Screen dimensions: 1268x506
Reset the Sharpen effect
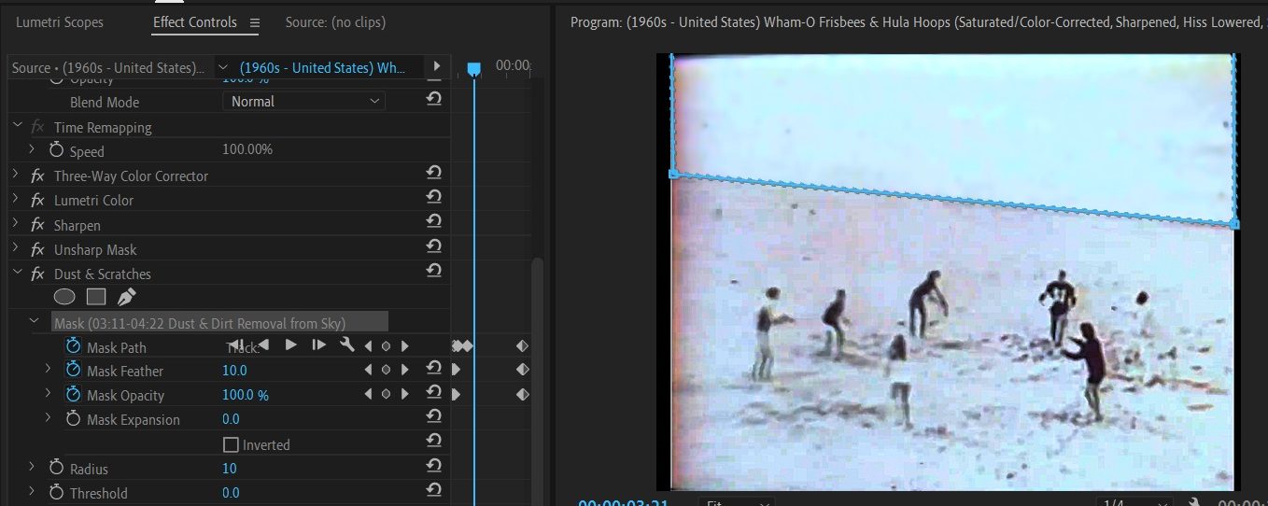[433, 222]
